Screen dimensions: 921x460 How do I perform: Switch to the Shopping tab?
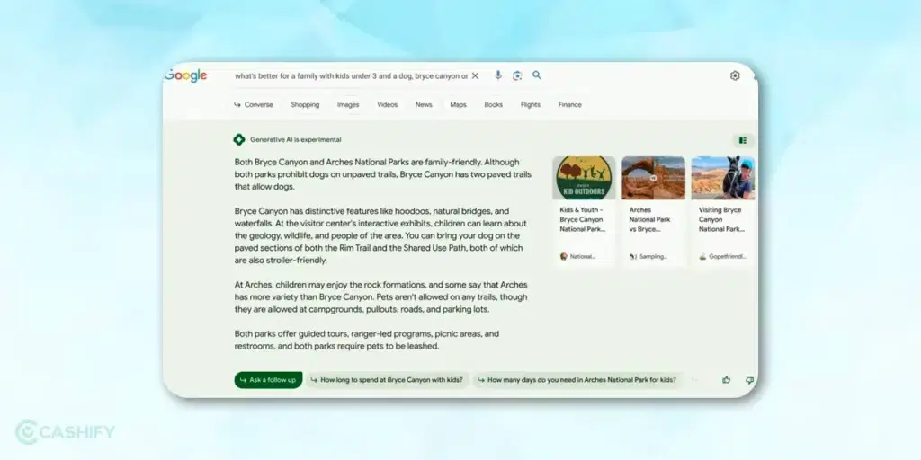(x=306, y=105)
